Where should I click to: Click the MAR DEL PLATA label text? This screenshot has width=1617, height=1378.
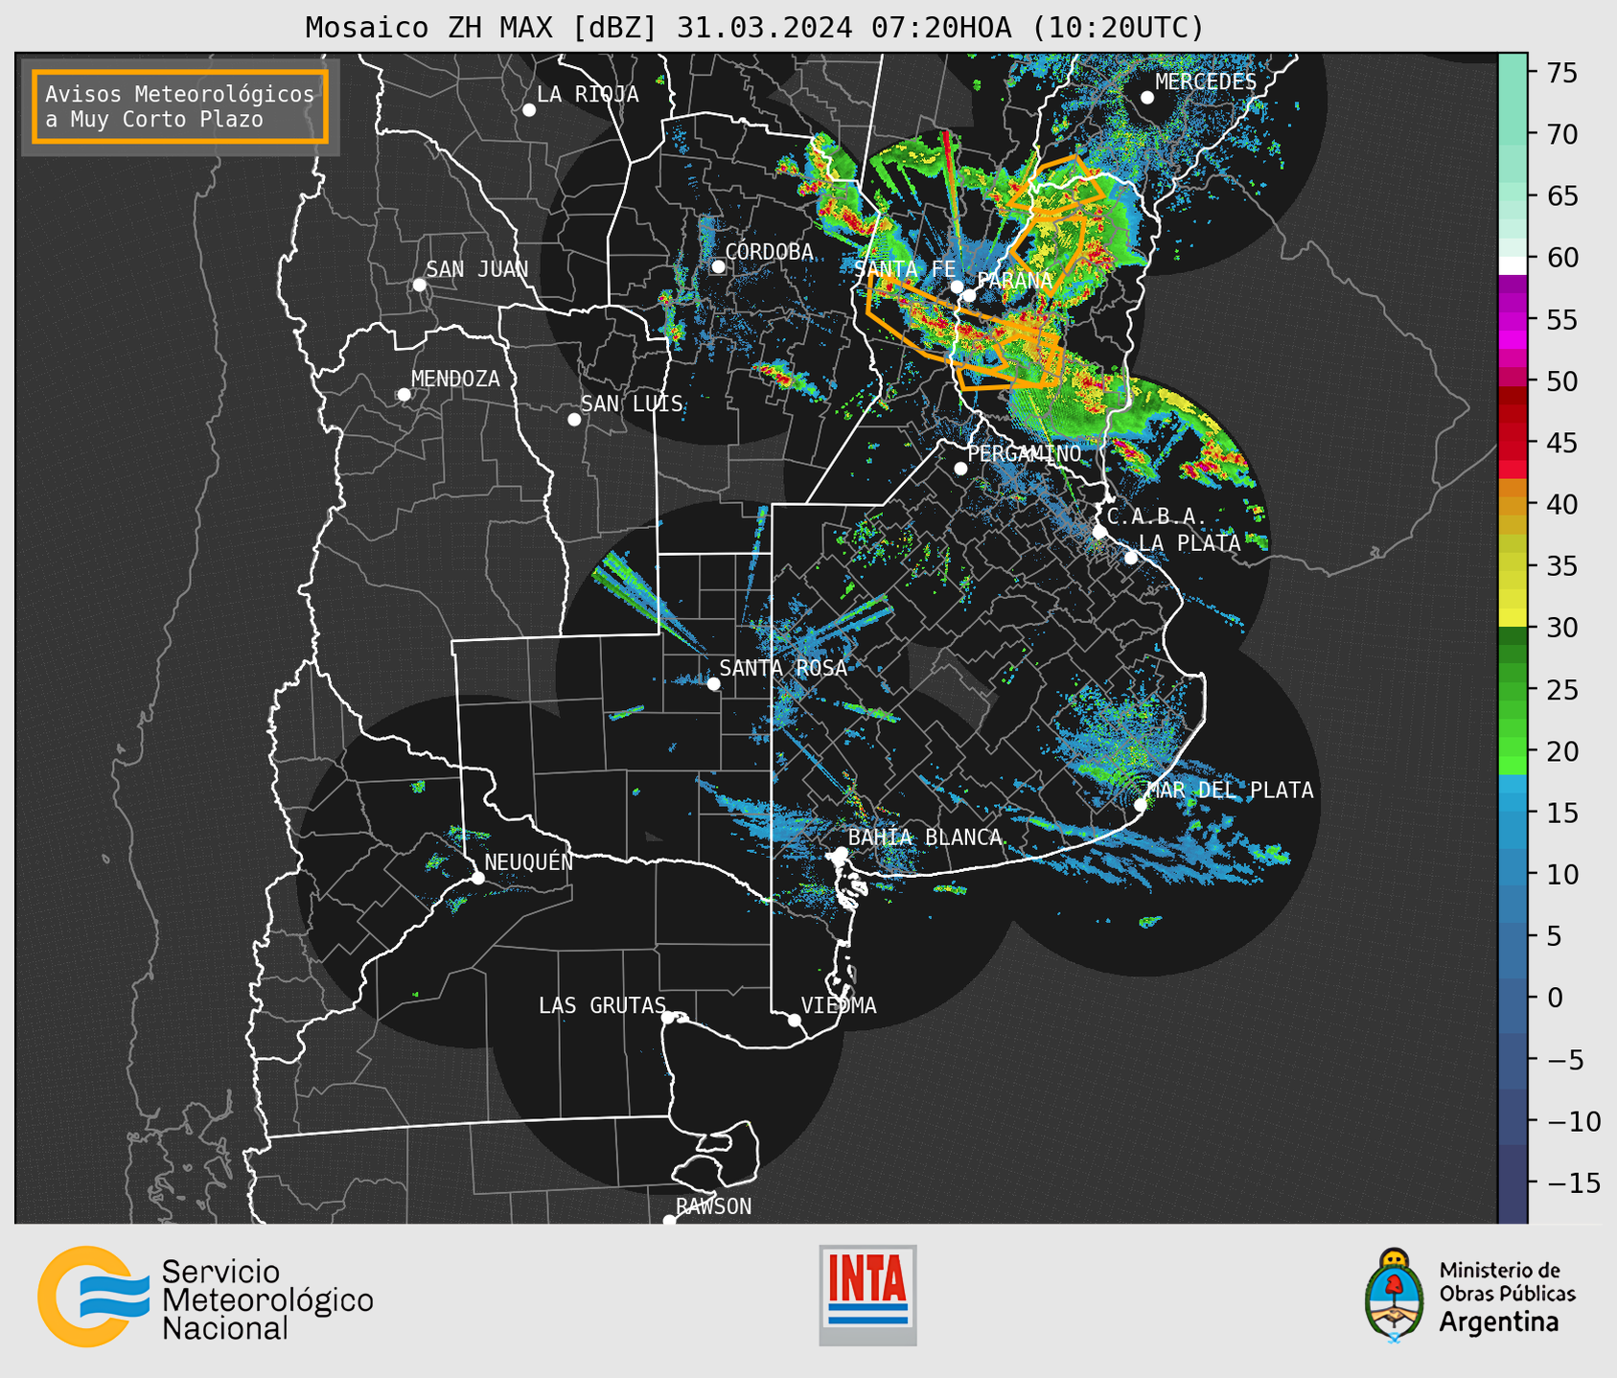(x=1231, y=790)
